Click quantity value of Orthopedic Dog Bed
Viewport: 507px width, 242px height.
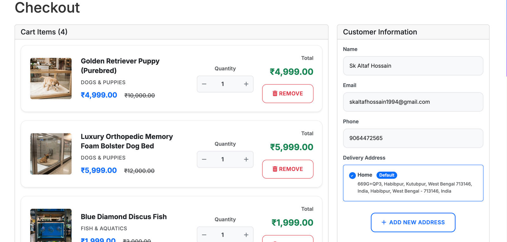pyautogui.click(x=223, y=159)
